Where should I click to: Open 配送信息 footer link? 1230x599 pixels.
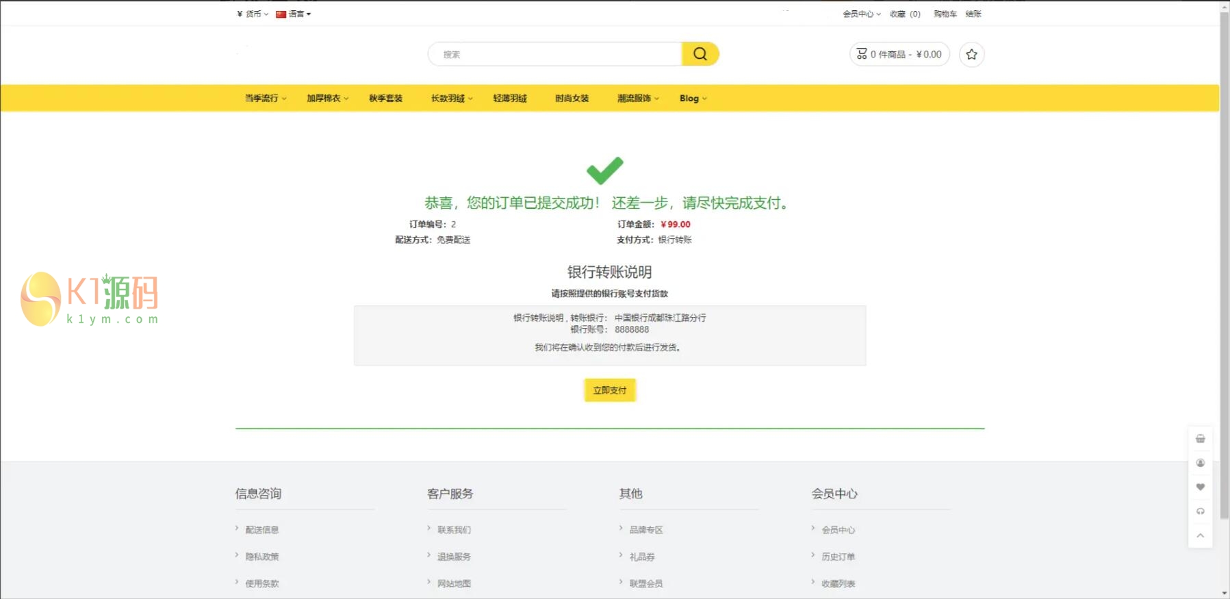click(262, 530)
